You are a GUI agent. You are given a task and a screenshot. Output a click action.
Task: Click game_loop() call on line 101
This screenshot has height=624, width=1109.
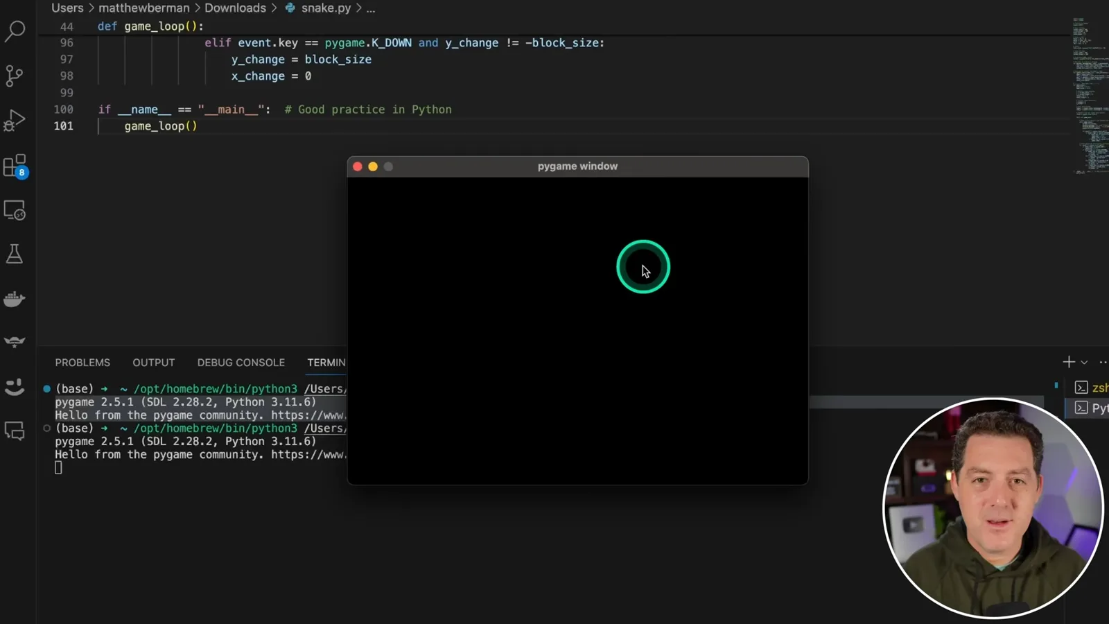tap(161, 126)
